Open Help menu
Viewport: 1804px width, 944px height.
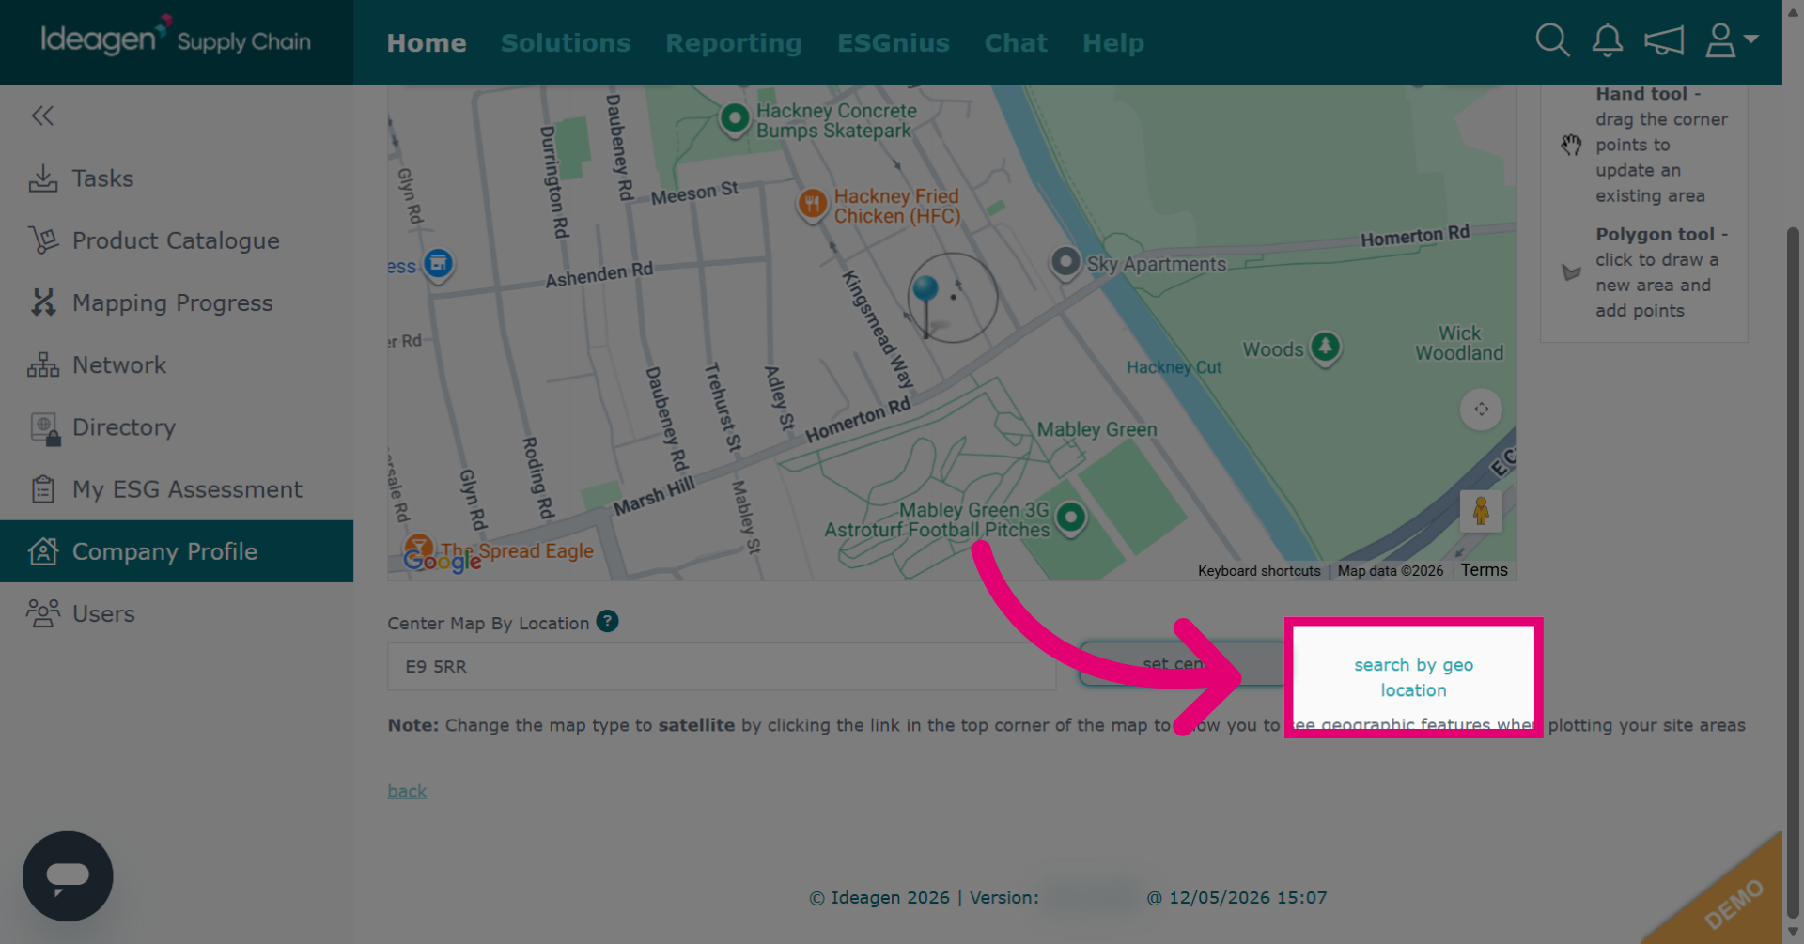pos(1113,43)
